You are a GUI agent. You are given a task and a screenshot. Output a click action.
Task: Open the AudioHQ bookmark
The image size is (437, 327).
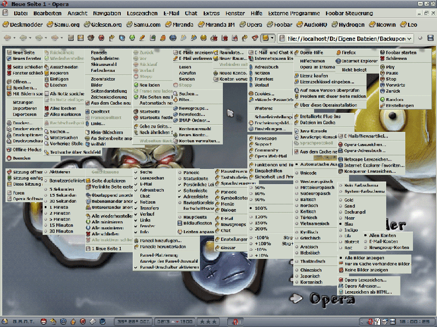[312, 25]
